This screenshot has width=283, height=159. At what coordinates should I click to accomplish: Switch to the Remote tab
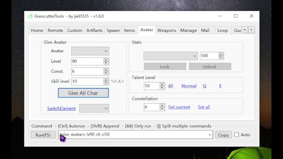55,30
